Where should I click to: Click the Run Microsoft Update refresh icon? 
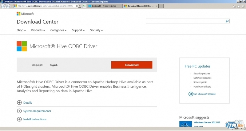[x=191, y=94]
